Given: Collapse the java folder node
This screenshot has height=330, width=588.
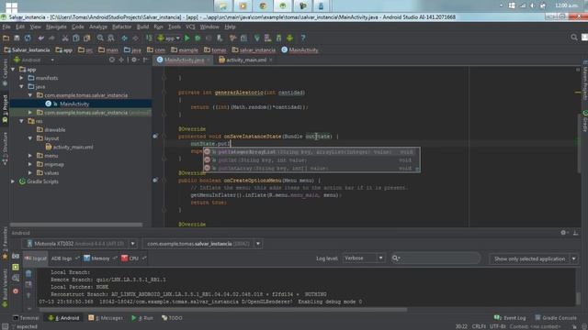Looking at the screenshot, I should (22, 87).
